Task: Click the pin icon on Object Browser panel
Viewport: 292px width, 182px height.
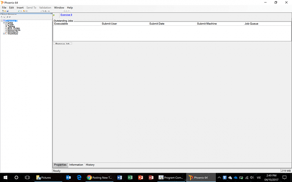Action: pos(51,14)
